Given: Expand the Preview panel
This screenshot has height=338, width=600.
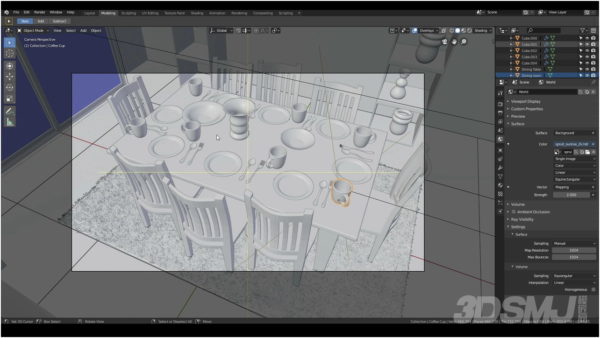Looking at the screenshot, I should tap(518, 116).
